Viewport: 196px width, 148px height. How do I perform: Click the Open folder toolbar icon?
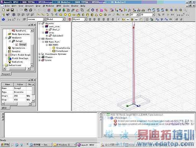click(8, 10)
